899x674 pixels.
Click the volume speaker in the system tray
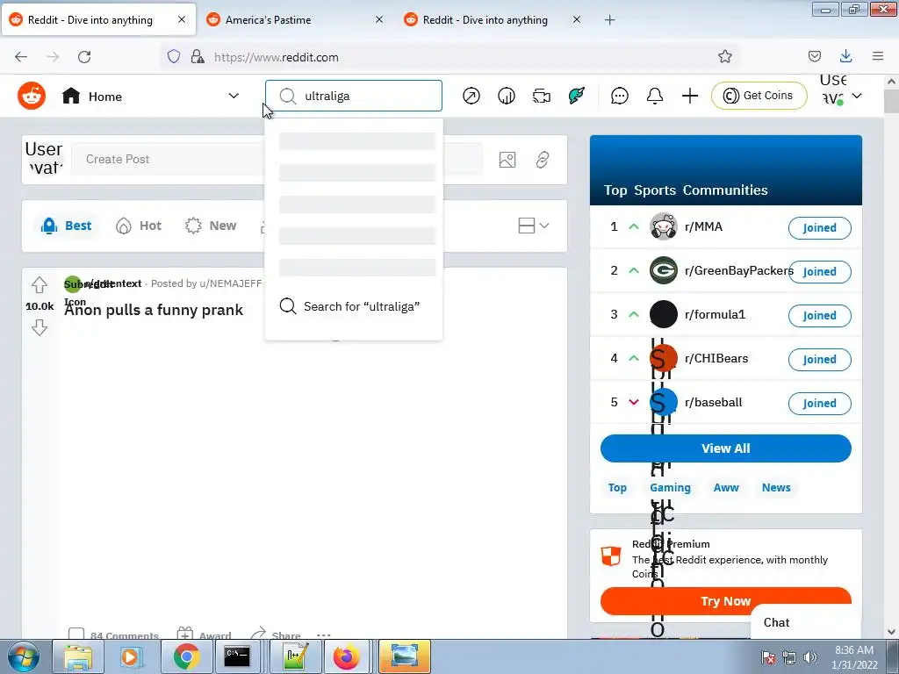(x=810, y=656)
